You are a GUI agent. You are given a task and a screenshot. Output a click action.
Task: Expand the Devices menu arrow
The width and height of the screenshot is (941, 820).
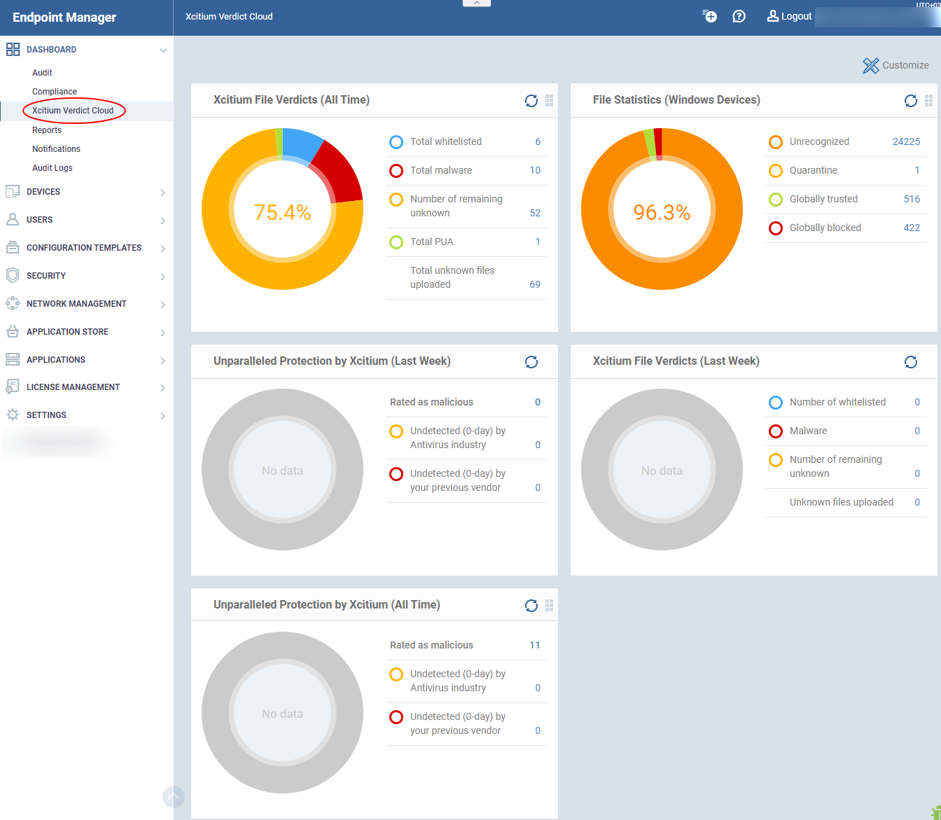pyautogui.click(x=162, y=193)
